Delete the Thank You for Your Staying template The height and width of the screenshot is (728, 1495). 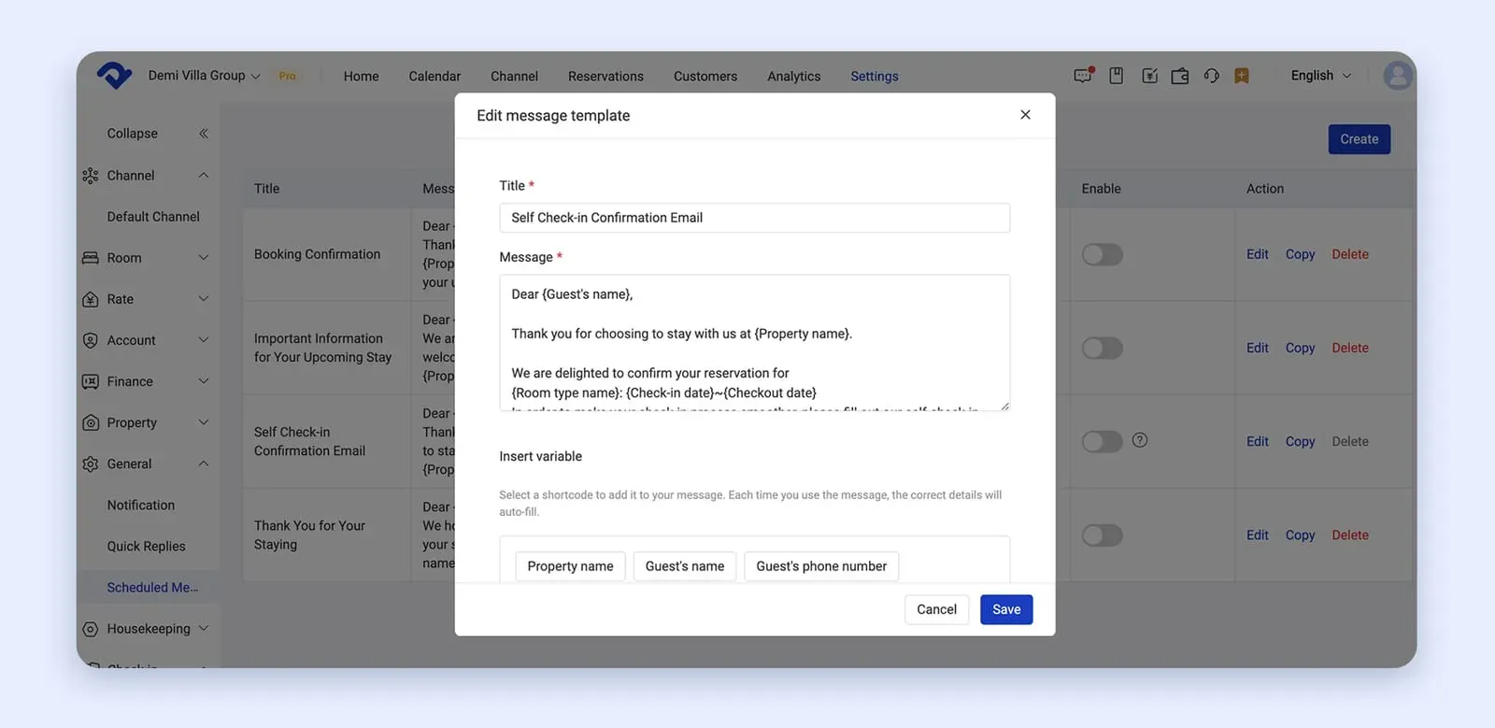(1350, 535)
